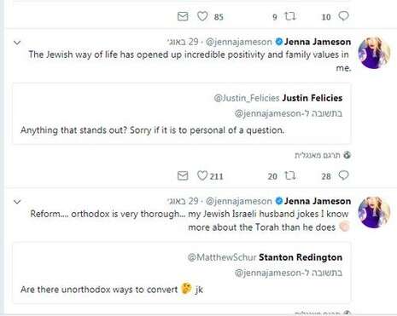Open @Justin_Felicies profile handle
Image resolution: width=397 pixels, height=316 pixels.
[x=247, y=98]
